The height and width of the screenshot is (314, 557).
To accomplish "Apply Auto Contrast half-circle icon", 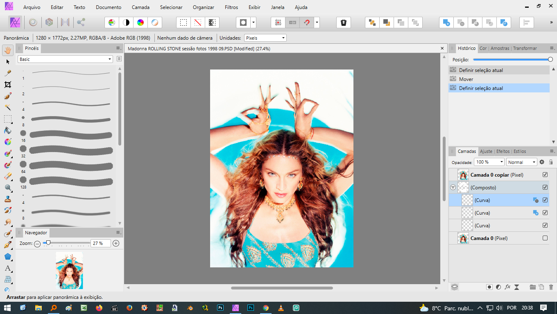I will [x=126, y=22].
